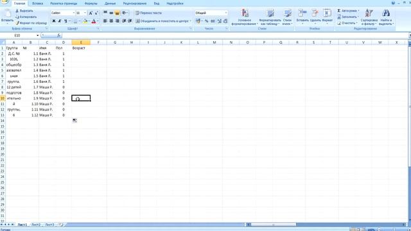
Task: Activate Формат по образцу format painter
Action: pyautogui.click(x=31, y=23)
